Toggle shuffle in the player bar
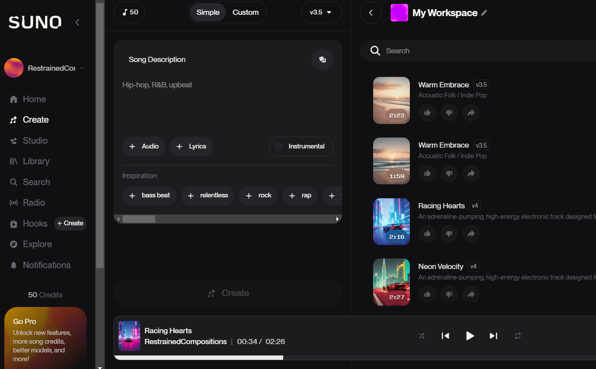Viewport: 596px width, 369px height. pyautogui.click(x=422, y=336)
